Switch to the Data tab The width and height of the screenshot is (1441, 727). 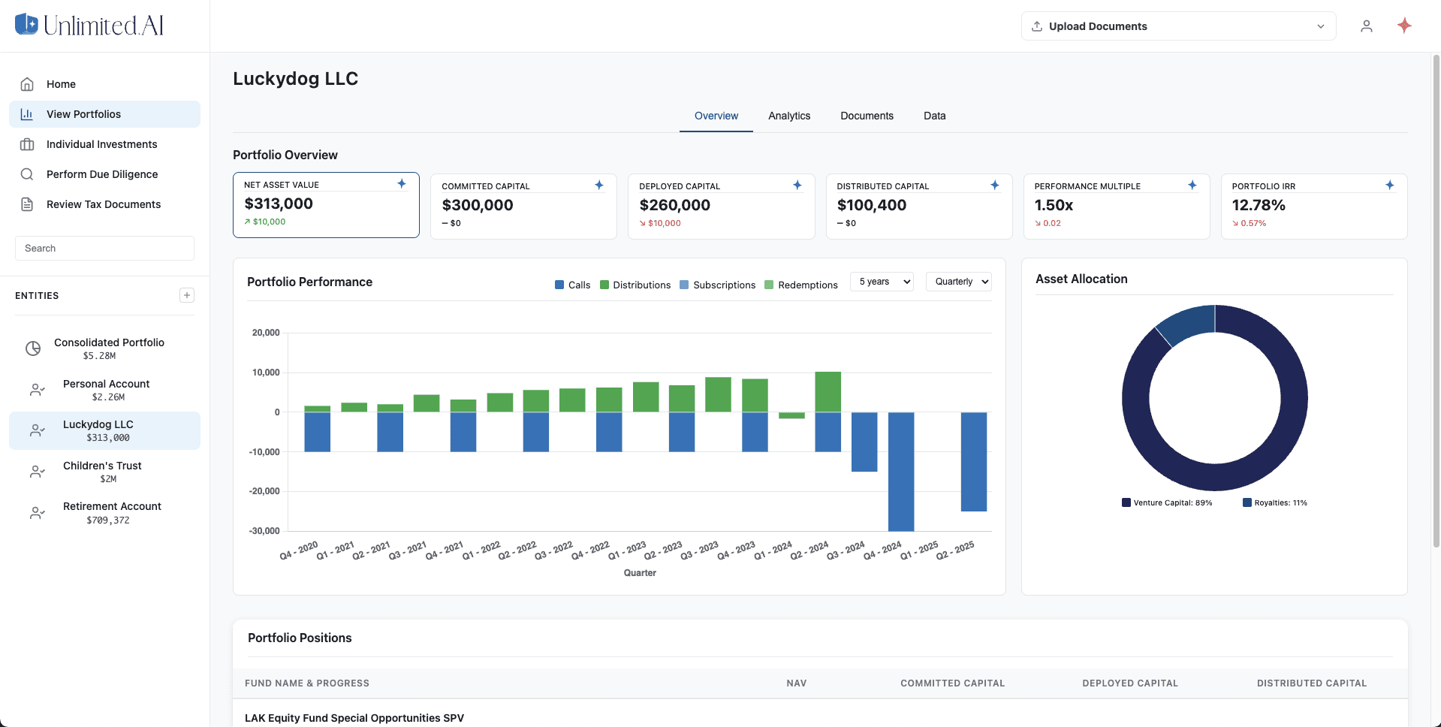point(935,116)
